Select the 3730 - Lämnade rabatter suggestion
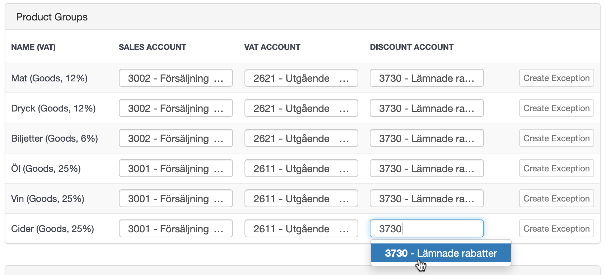 click(441, 253)
